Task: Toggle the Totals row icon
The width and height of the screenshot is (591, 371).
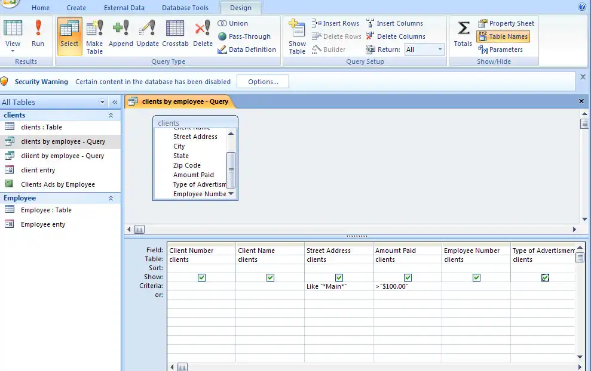Action: point(463,33)
